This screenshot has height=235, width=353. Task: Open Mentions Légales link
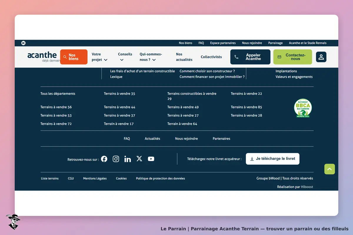(95, 178)
